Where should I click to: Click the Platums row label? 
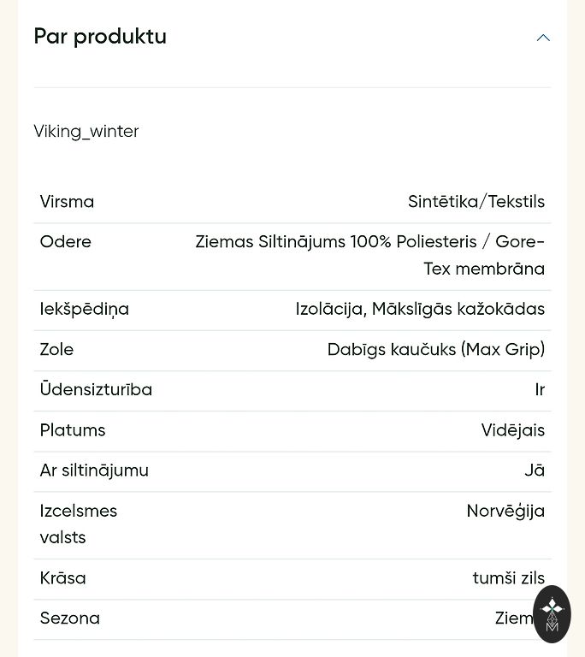point(73,430)
